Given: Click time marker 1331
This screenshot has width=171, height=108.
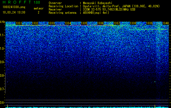Looking at the screenshot, I should click(19, 23).
